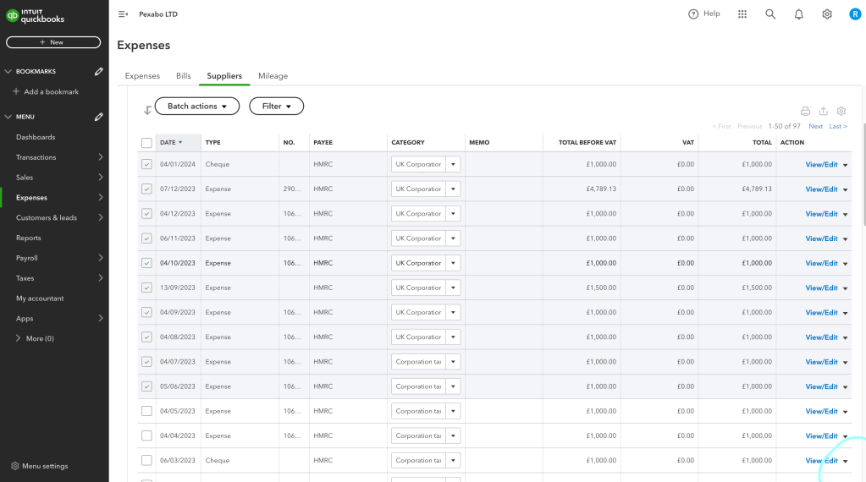This screenshot has height=482, width=866.
Task: Uncheck the 04/01/2024 Cheque row
Action: click(x=146, y=164)
